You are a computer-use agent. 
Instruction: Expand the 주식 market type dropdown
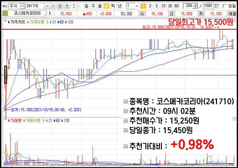[22, 6]
